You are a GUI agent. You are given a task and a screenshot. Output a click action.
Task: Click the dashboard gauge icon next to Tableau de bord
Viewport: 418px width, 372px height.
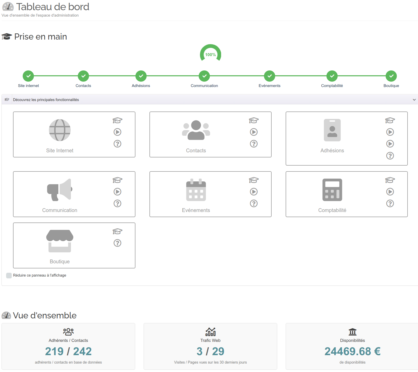[8, 7]
